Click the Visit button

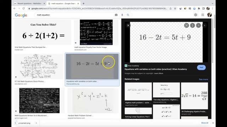201,67
